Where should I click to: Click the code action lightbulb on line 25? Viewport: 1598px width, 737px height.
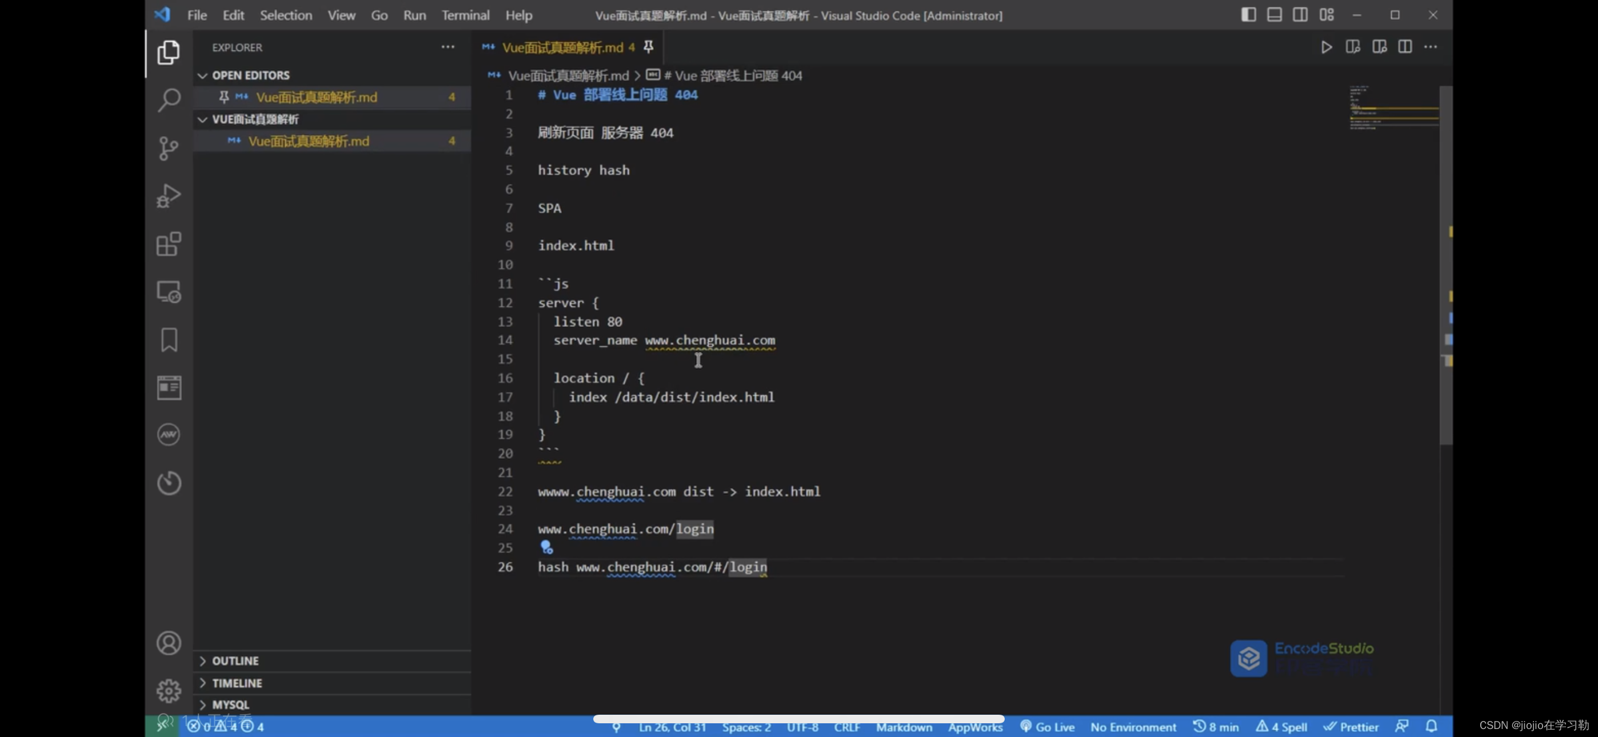click(x=546, y=547)
